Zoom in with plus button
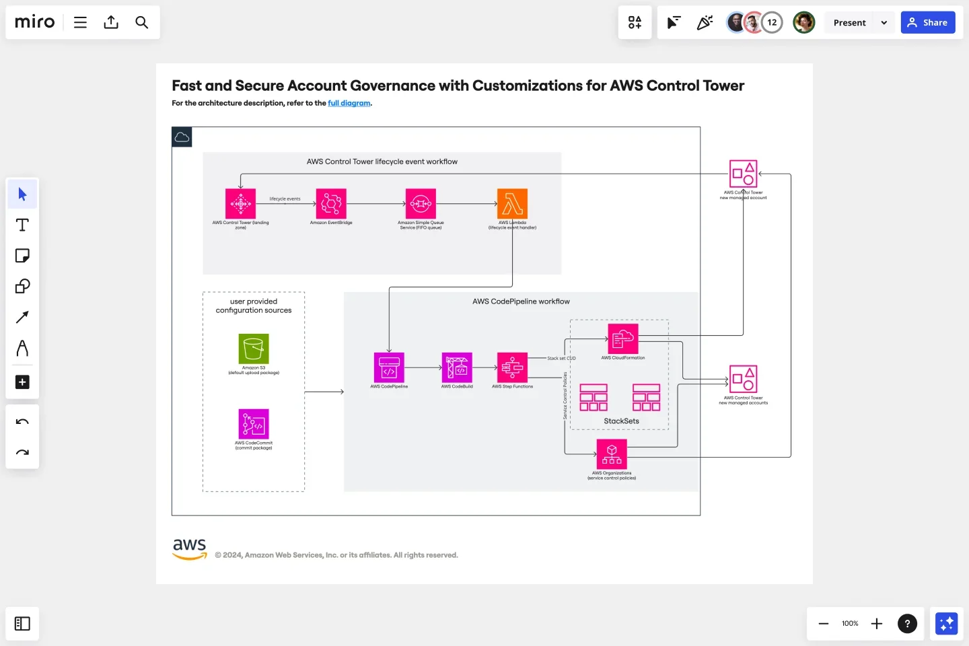This screenshot has width=969, height=646. pyautogui.click(x=877, y=624)
